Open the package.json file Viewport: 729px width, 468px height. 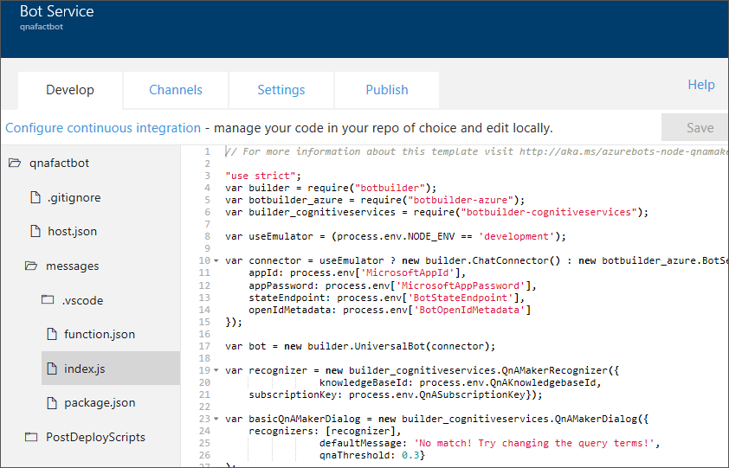point(100,403)
